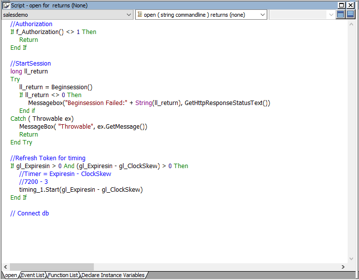Screen dimensions: 359x280
Task: Expand the open event dropdown list
Action: (263, 15)
